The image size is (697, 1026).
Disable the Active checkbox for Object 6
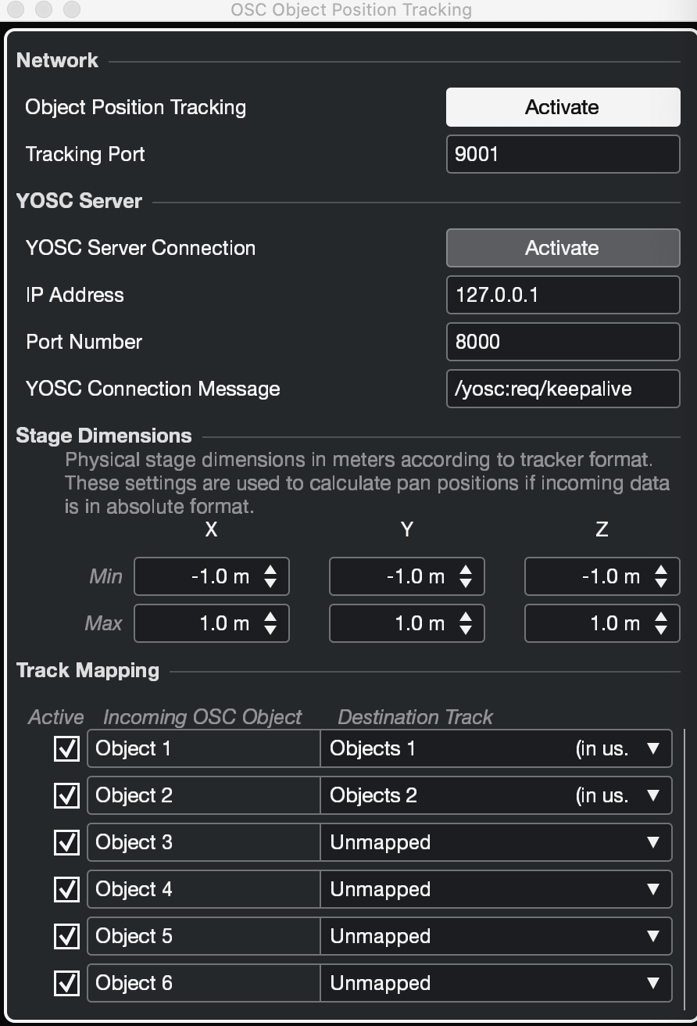(x=66, y=983)
